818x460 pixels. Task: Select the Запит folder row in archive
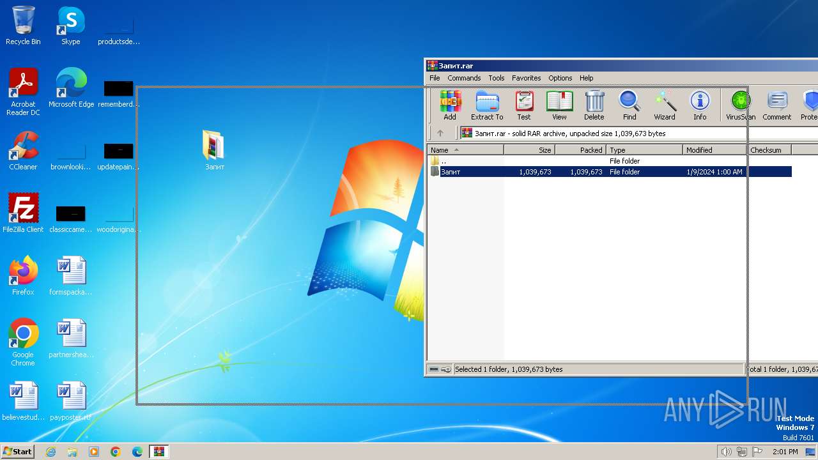tap(610, 172)
